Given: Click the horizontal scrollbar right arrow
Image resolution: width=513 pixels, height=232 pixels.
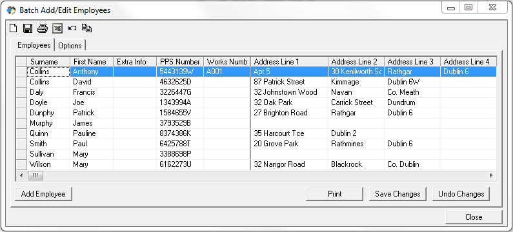Looking at the screenshot, I should click(x=492, y=176).
